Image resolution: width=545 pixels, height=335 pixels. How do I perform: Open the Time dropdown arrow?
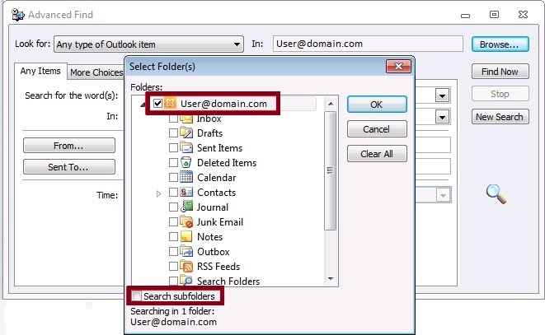[443, 195]
